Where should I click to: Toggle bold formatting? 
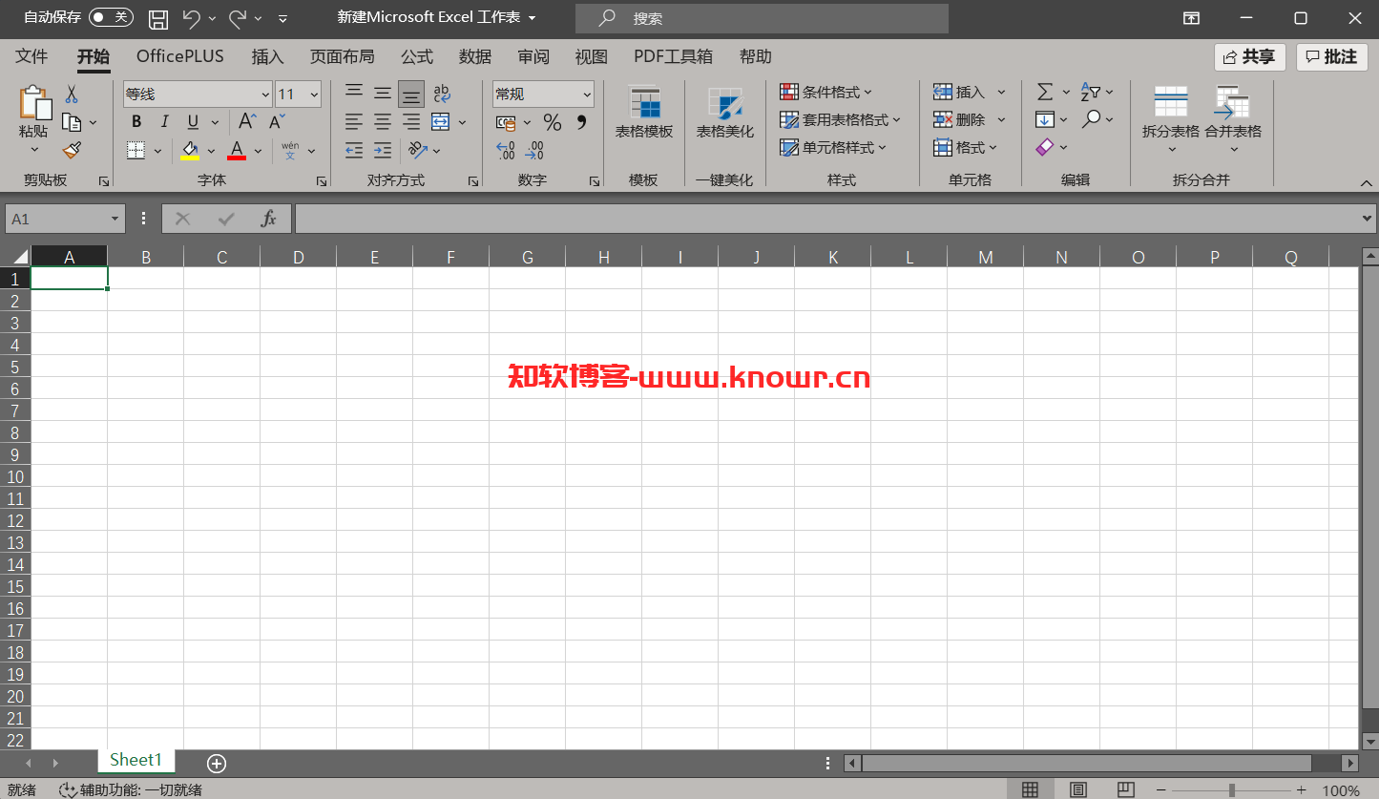(x=136, y=121)
